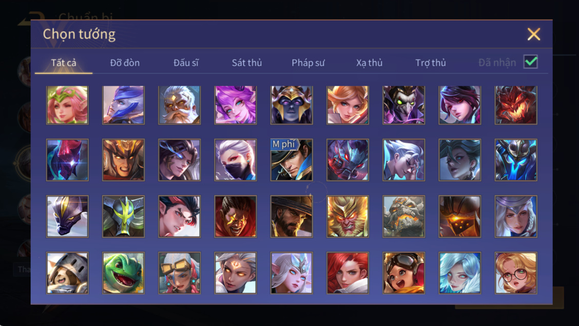This screenshot has height=326, width=579.
Task: Select the raccoon in knight helmet hero
Action: [67, 273]
